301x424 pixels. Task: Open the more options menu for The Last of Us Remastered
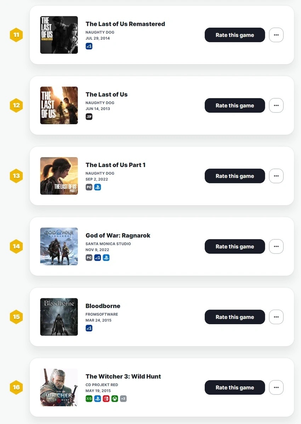(276, 35)
